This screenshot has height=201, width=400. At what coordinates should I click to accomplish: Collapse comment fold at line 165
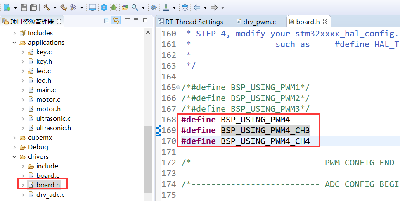coord(178,87)
